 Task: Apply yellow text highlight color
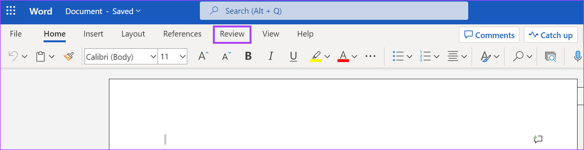(316, 57)
